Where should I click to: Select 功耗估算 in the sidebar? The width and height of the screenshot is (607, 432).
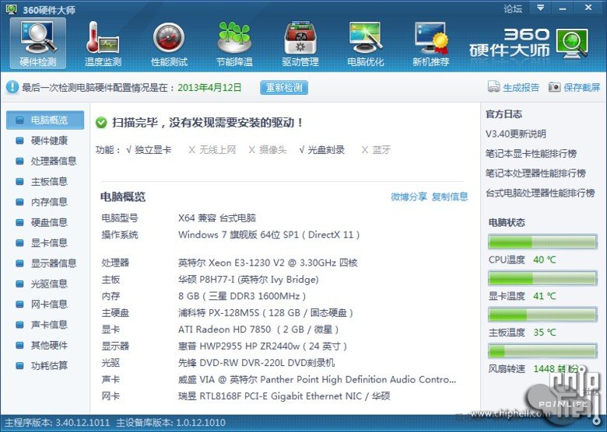click(x=49, y=365)
